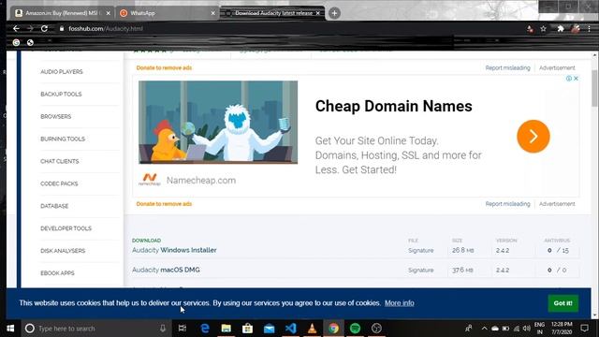Open Task View from the taskbar
This screenshot has width=599, height=337.
tap(183, 329)
